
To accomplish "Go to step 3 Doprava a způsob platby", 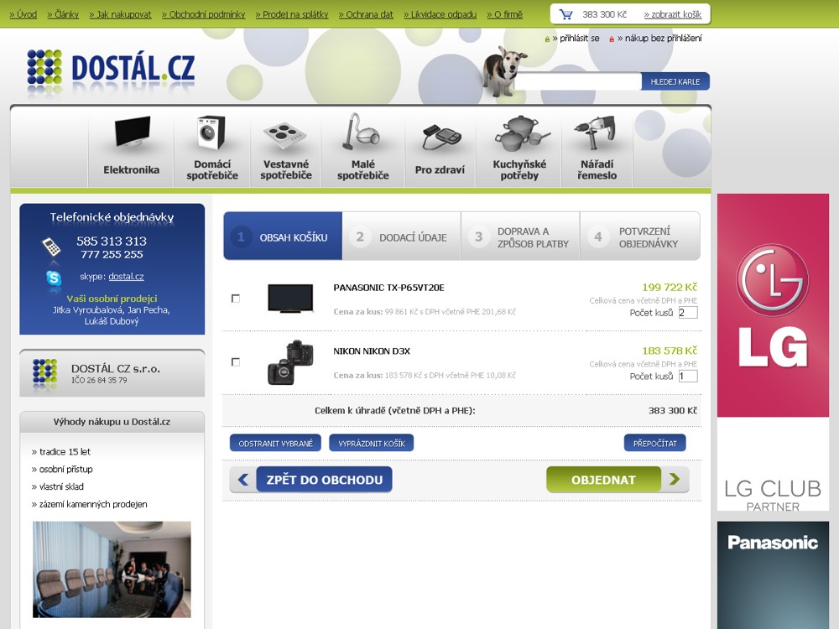I will [520, 236].
